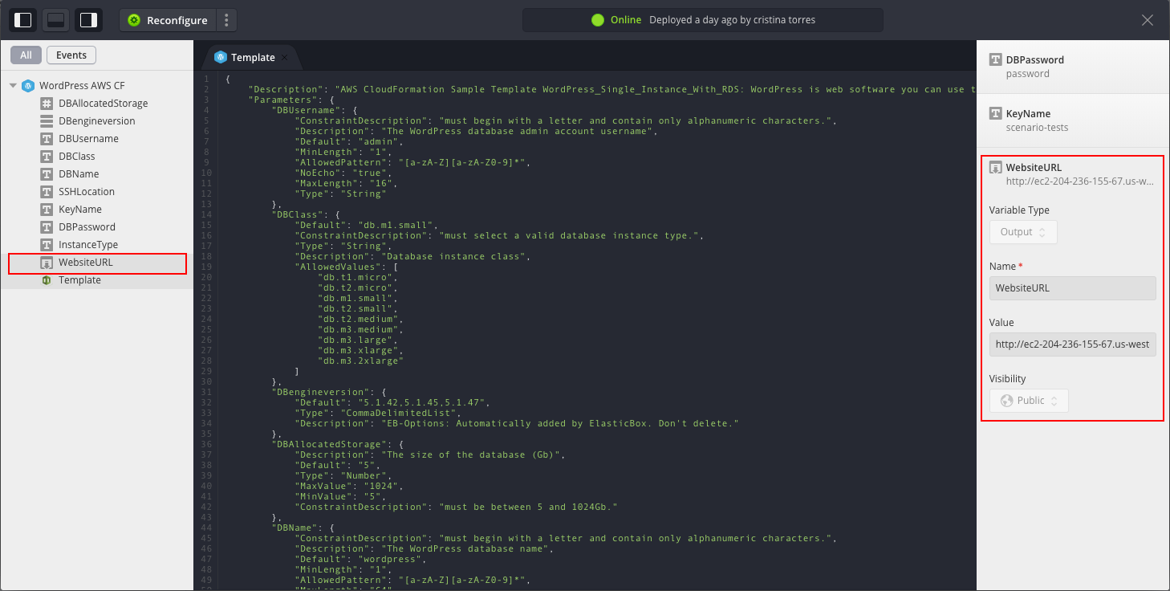Switch to the Events filter
This screenshot has height=591, width=1170.
pos(71,55)
